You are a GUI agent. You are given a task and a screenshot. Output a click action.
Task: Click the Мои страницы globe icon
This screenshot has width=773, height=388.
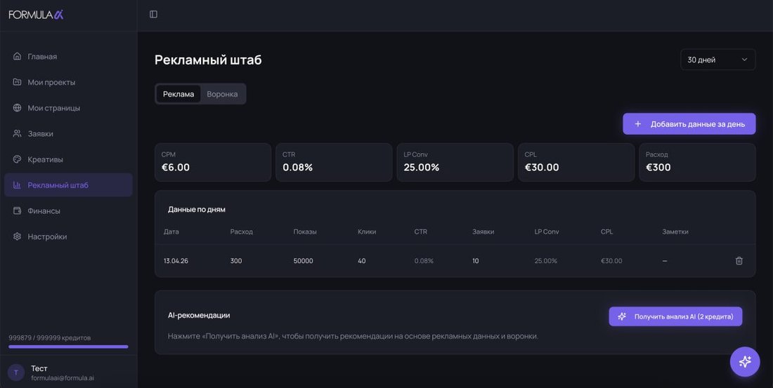pyautogui.click(x=18, y=108)
